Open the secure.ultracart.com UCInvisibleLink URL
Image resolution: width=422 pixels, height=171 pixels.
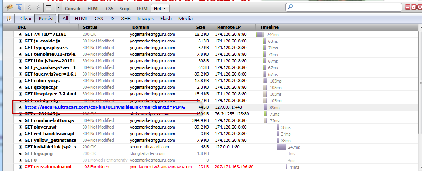pos(105,107)
